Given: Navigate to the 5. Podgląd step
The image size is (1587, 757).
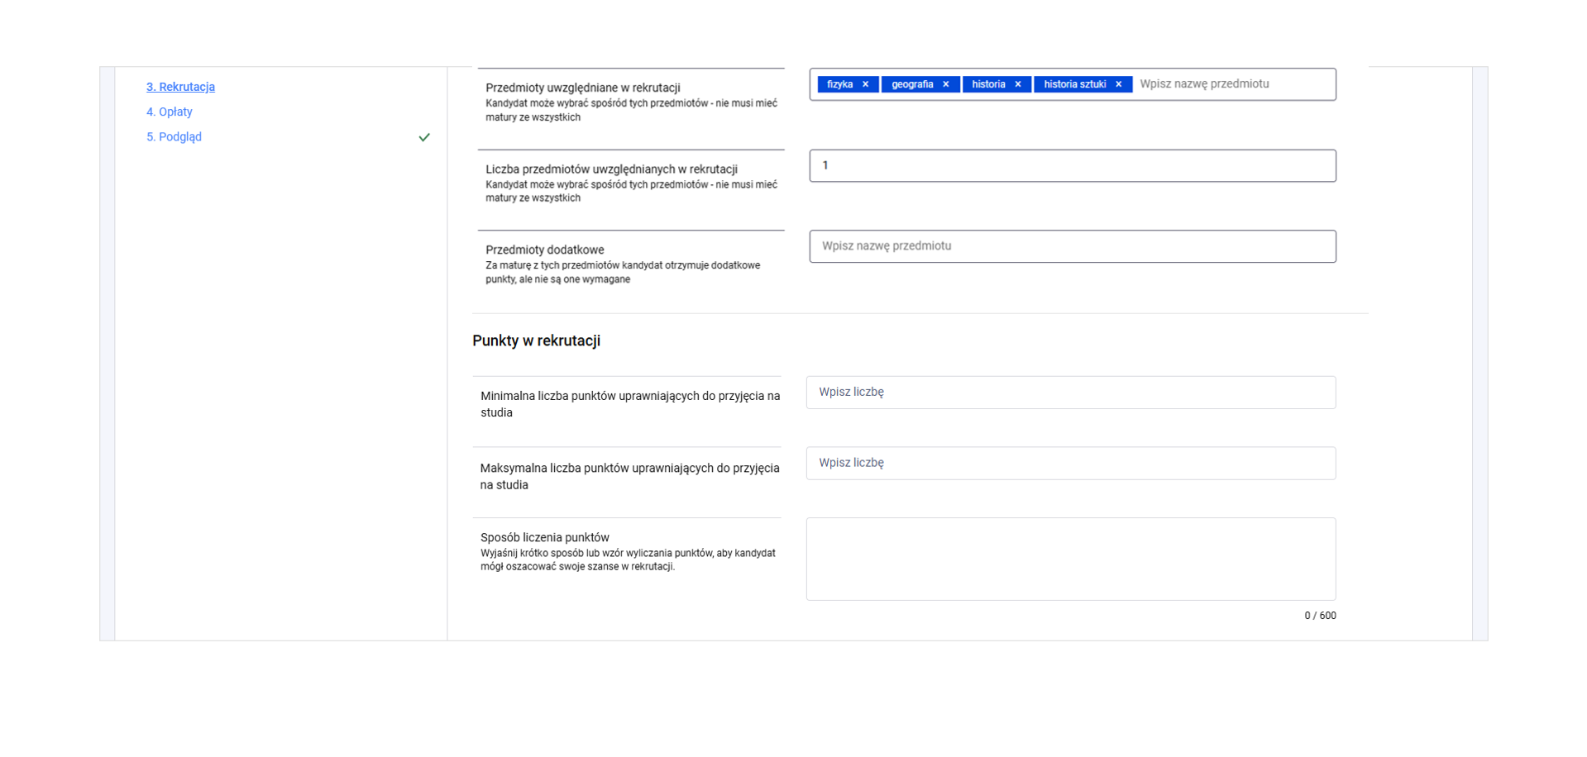Looking at the screenshot, I should click(174, 137).
